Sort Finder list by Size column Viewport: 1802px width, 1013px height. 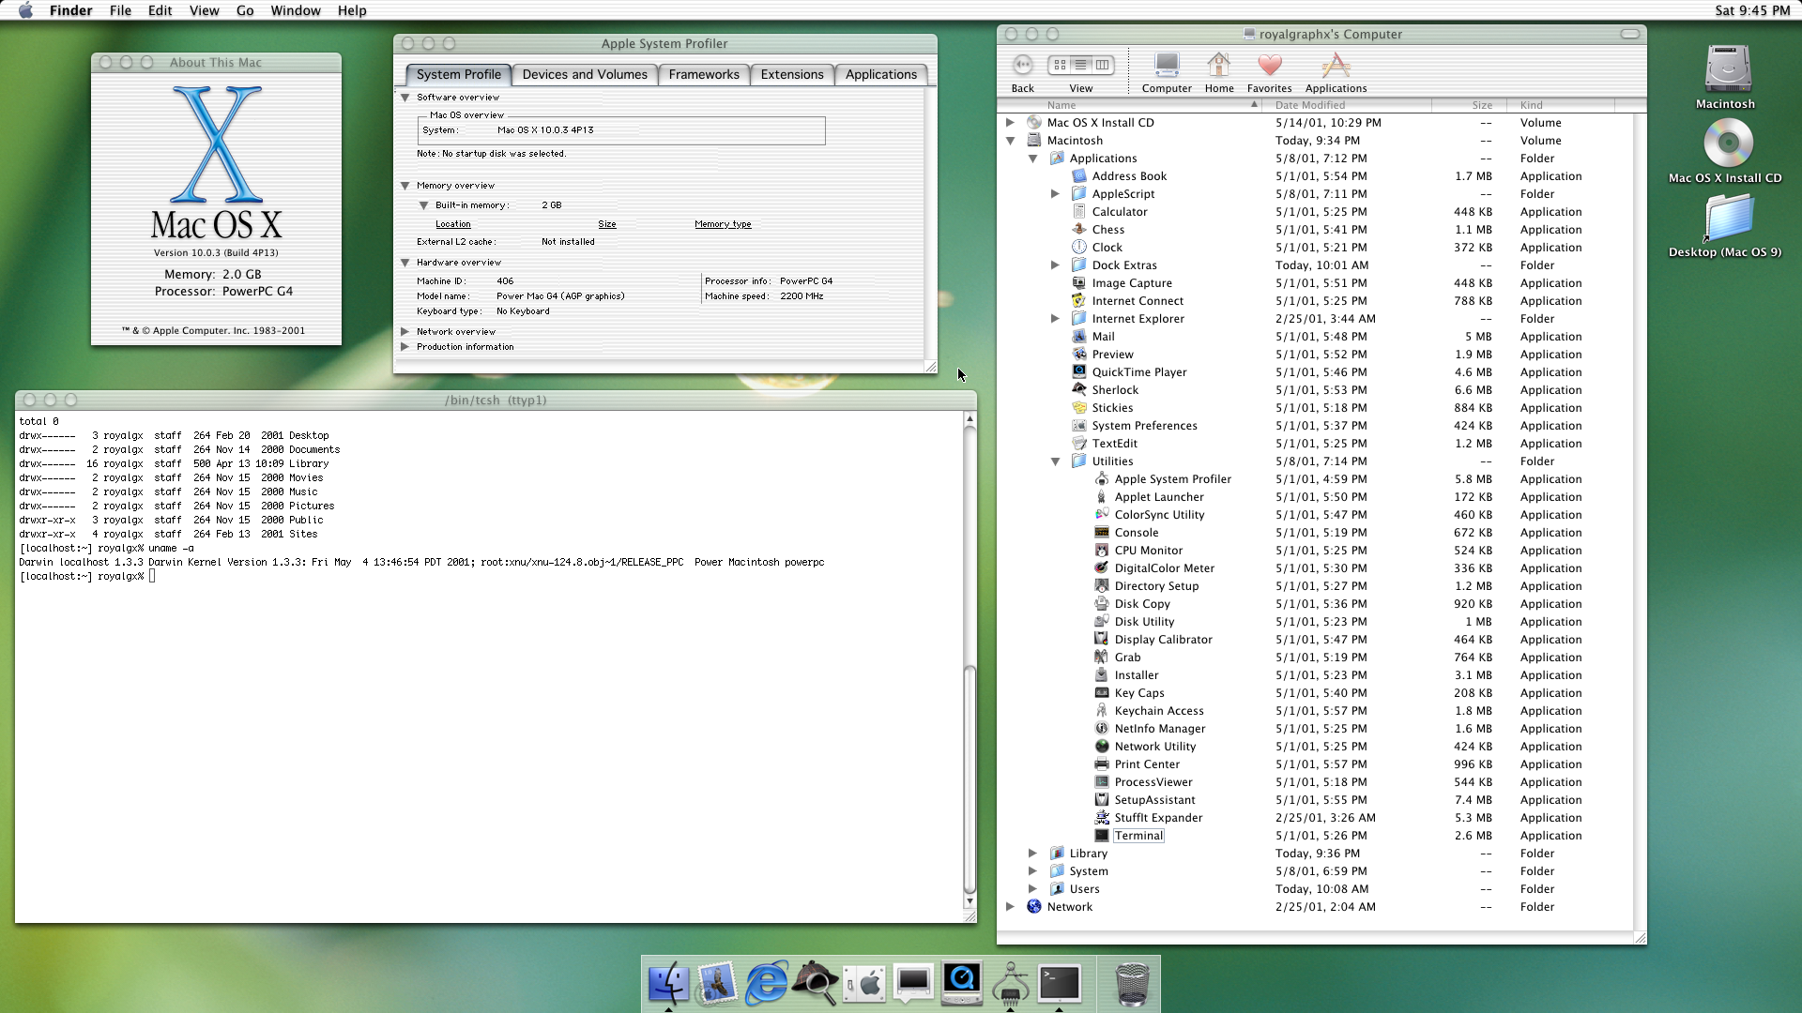(1469, 105)
